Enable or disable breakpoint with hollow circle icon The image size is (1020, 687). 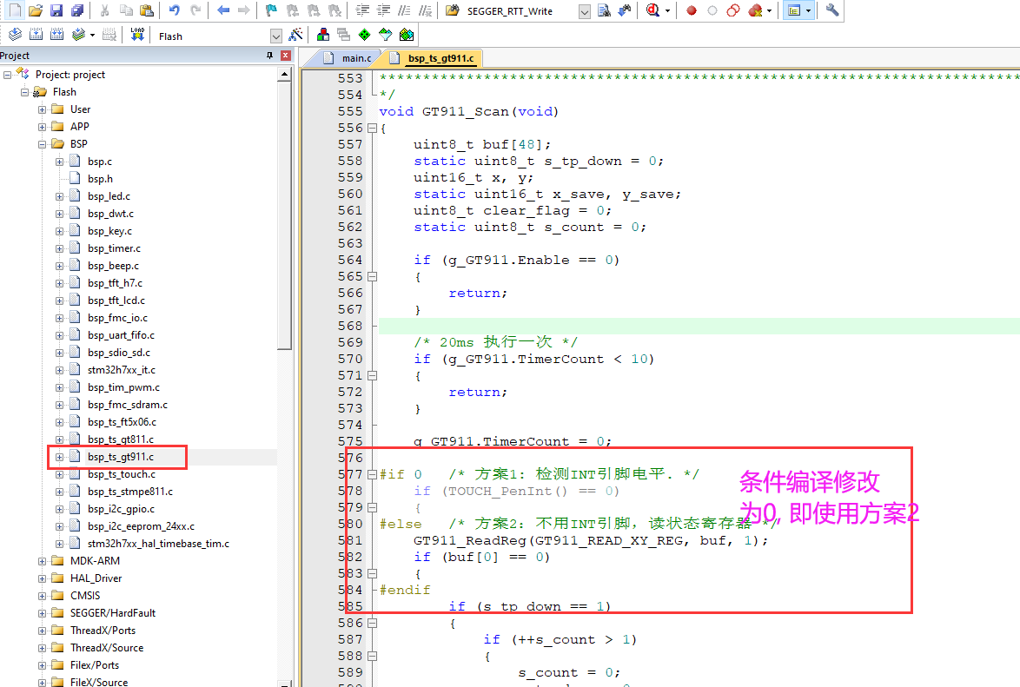click(712, 10)
